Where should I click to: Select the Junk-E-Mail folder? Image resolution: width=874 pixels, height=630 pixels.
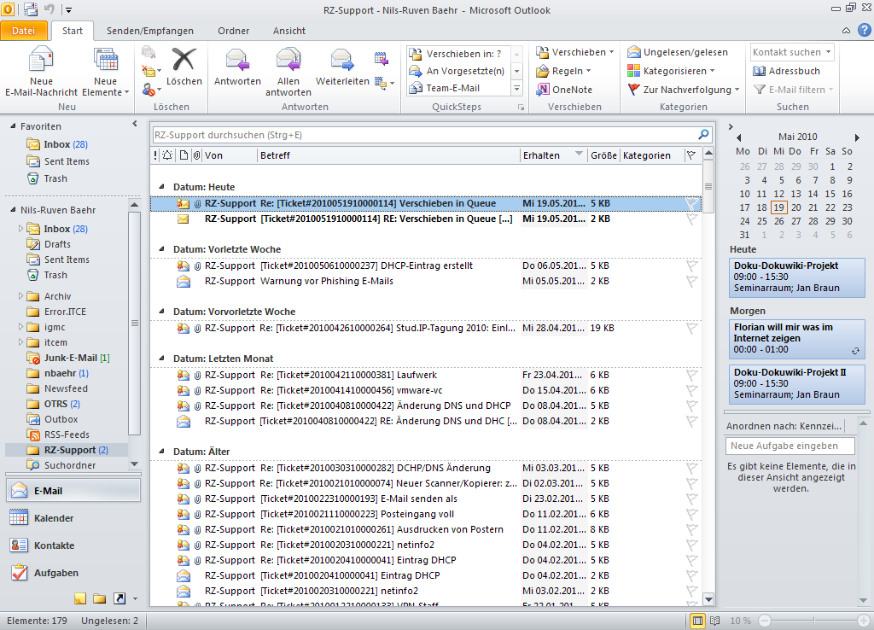70,358
